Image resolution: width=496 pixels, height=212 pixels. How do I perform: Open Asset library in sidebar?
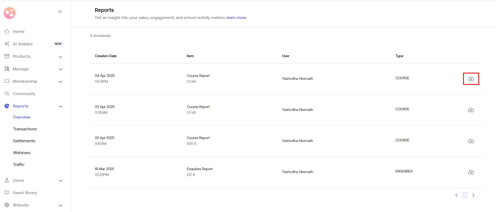[25, 193]
